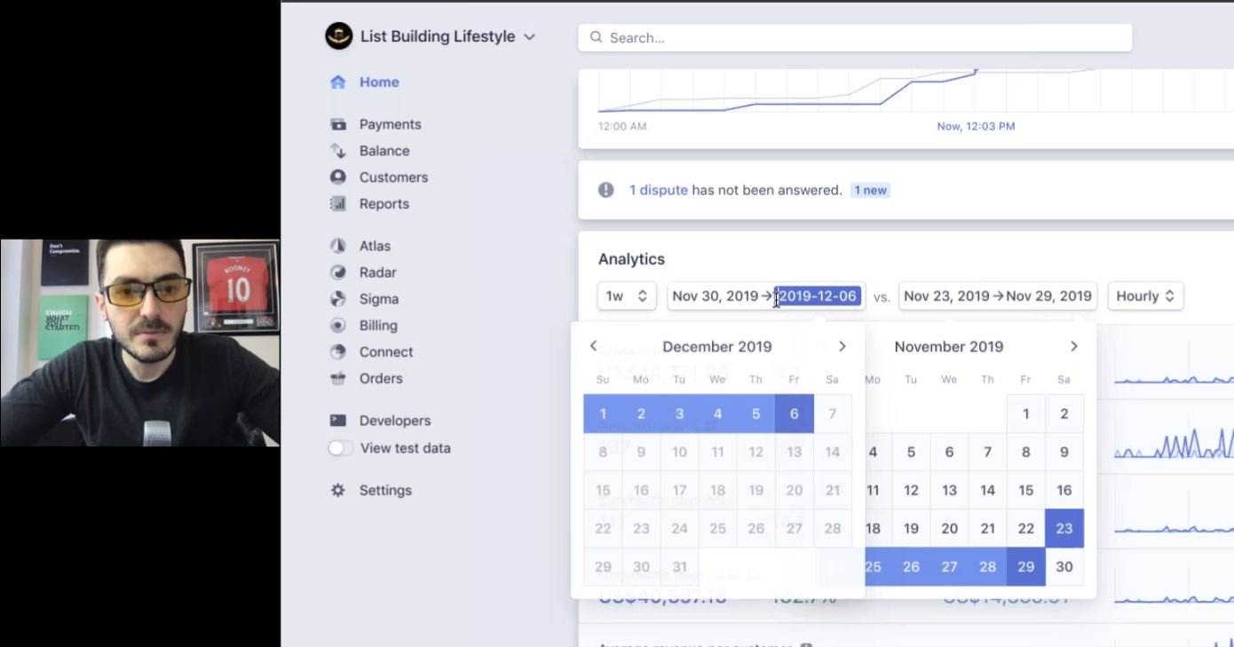Open the 1w time range dropdown
The width and height of the screenshot is (1234, 647).
pyautogui.click(x=627, y=296)
